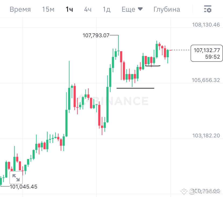The width and height of the screenshot is (223, 197).
Task: Click the dashed current price line
Action: [180, 50]
